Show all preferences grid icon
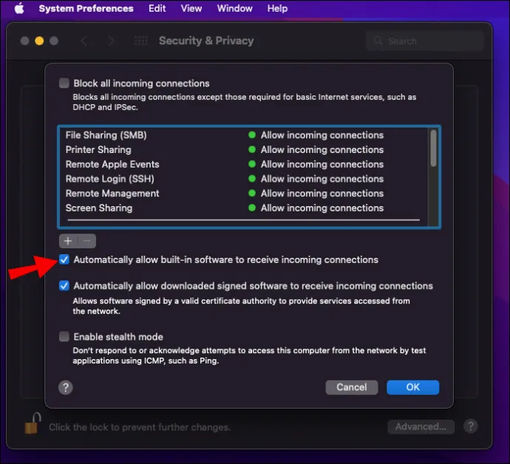Screen dimensions: 510x464 click(141, 41)
